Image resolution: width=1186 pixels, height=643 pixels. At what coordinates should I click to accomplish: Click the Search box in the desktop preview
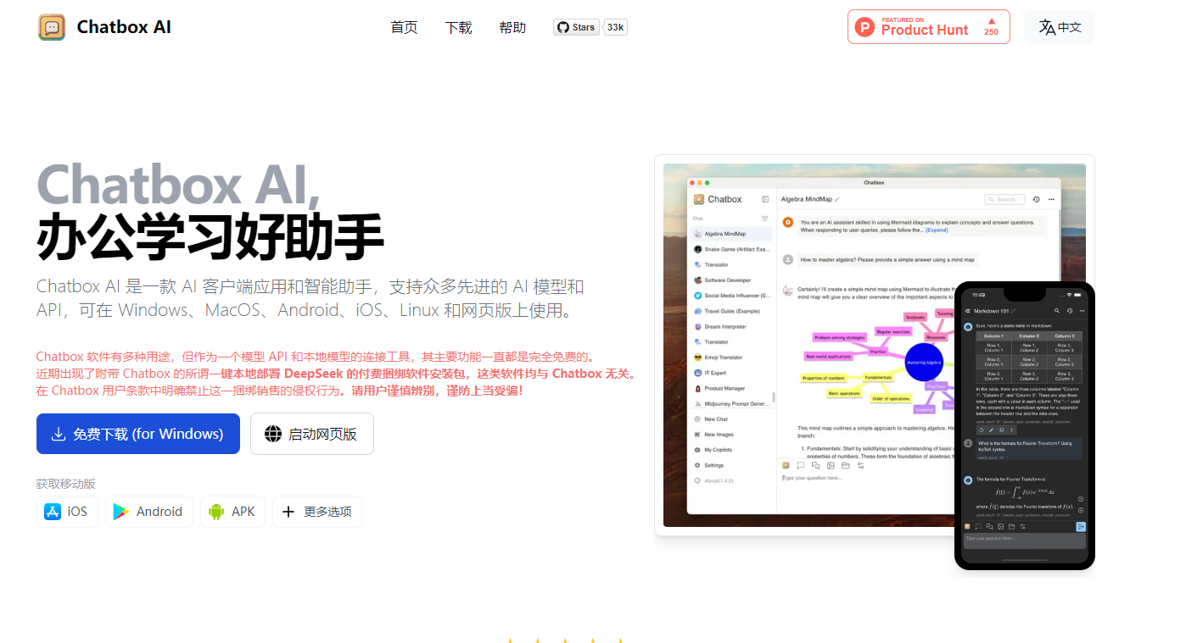click(1005, 199)
